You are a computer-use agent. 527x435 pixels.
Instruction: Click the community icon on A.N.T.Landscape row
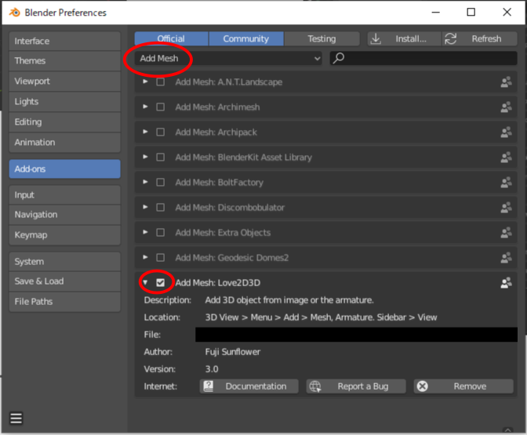pos(506,82)
